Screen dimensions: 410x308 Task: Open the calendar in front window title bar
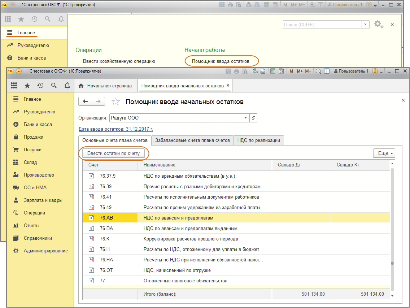[282, 71]
